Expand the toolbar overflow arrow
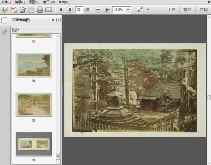Image resolution: width=211 pixels, height=165 pixels. [x=148, y=10]
